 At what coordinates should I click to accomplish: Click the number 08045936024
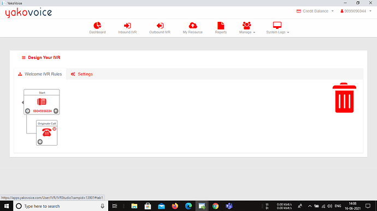(42, 111)
